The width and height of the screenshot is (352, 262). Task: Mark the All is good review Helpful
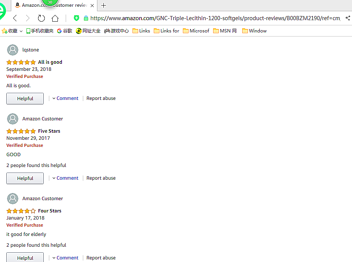25,99
